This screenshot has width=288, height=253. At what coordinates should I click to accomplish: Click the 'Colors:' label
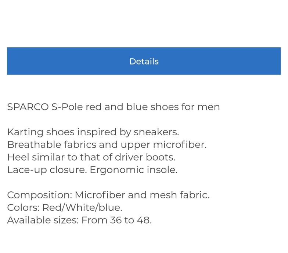pyautogui.click(x=23, y=208)
